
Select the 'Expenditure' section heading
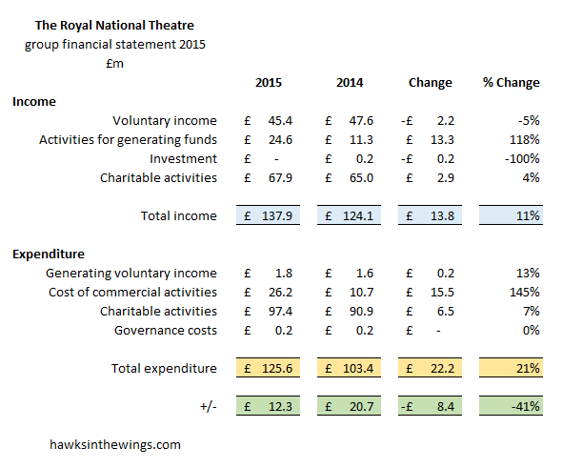click(49, 254)
